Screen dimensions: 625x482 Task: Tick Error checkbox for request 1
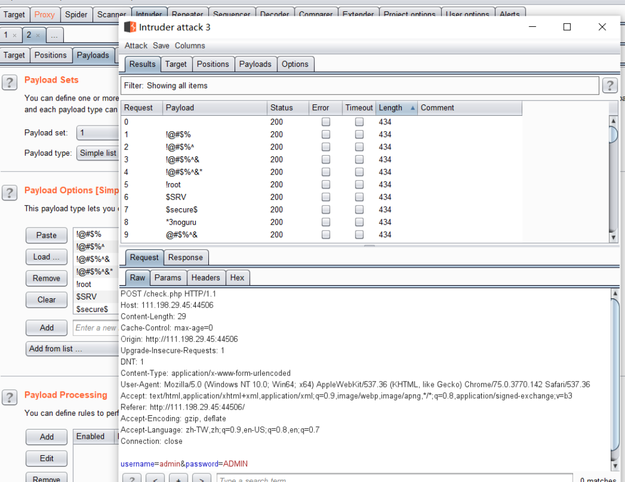click(326, 134)
